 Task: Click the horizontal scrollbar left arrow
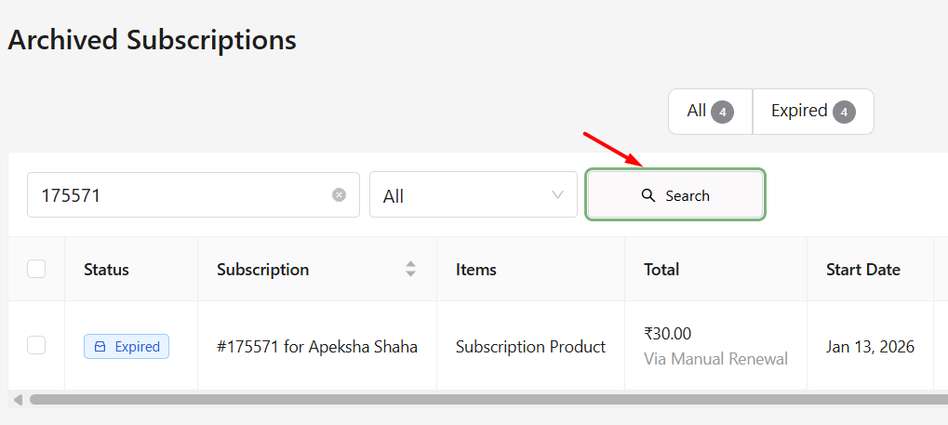point(17,400)
